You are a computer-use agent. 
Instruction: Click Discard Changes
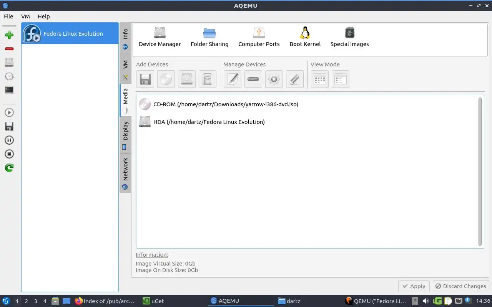(461, 286)
